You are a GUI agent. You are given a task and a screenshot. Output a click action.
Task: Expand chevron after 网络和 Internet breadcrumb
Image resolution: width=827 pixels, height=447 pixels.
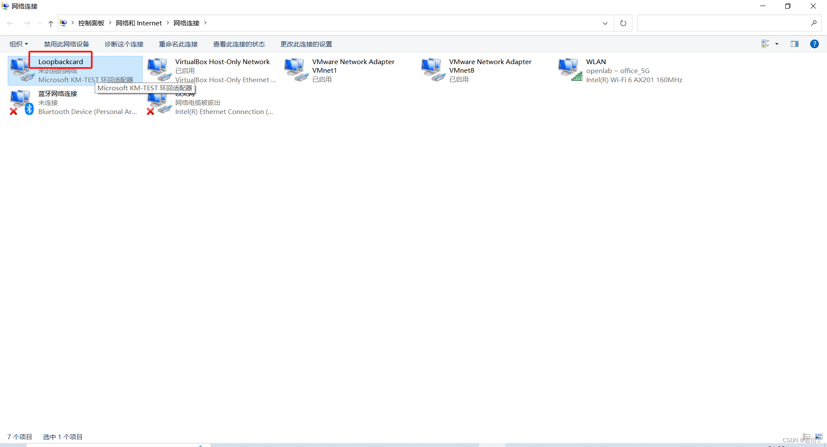(168, 23)
